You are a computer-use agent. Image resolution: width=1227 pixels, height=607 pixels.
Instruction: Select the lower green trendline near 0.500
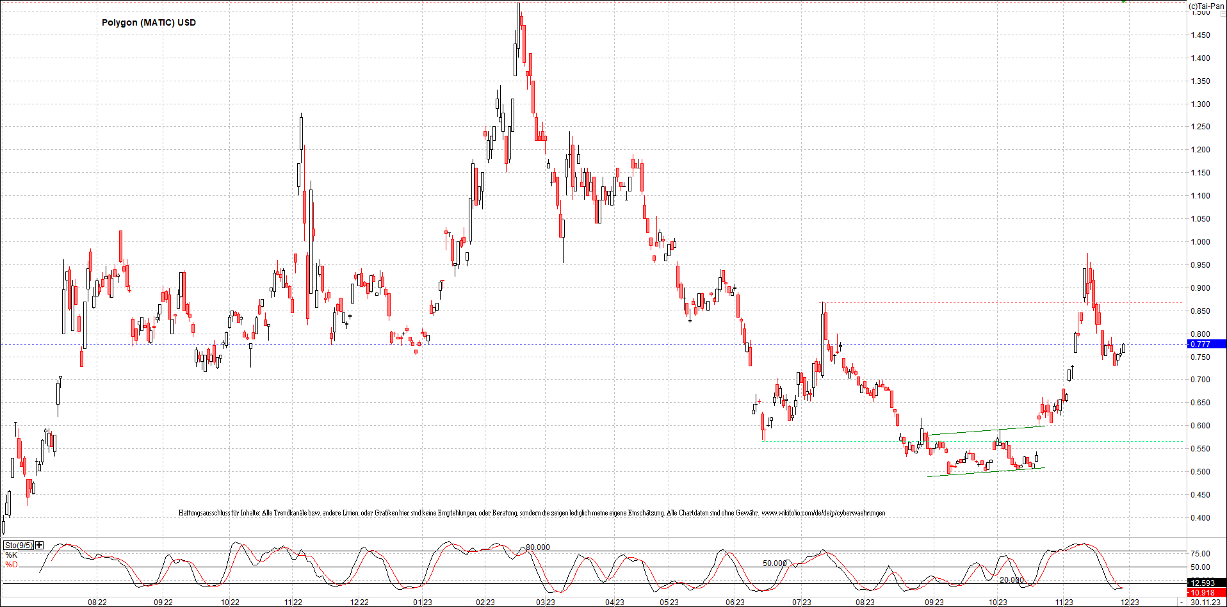pos(986,472)
